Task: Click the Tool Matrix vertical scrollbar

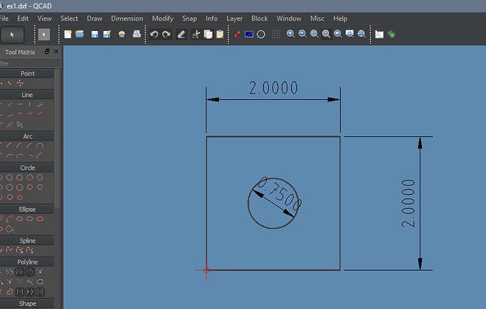Action: [57, 139]
